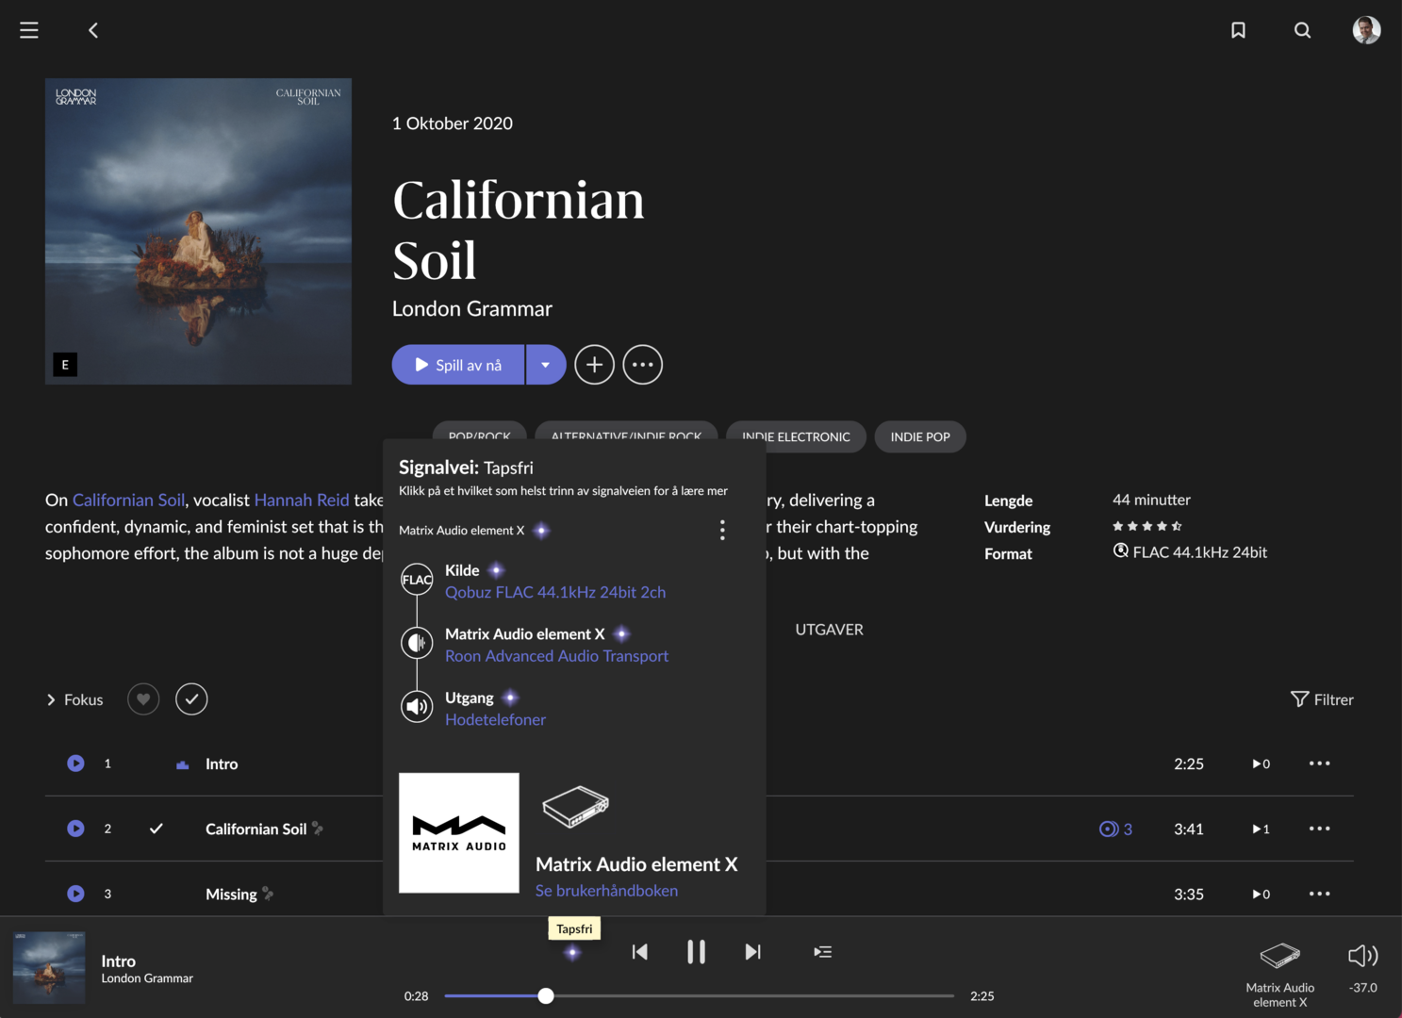Click the Utgang speaker icon
Screen dimensions: 1402x1018
417,706
